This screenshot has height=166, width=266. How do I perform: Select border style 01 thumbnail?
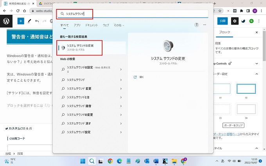click(221, 89)
